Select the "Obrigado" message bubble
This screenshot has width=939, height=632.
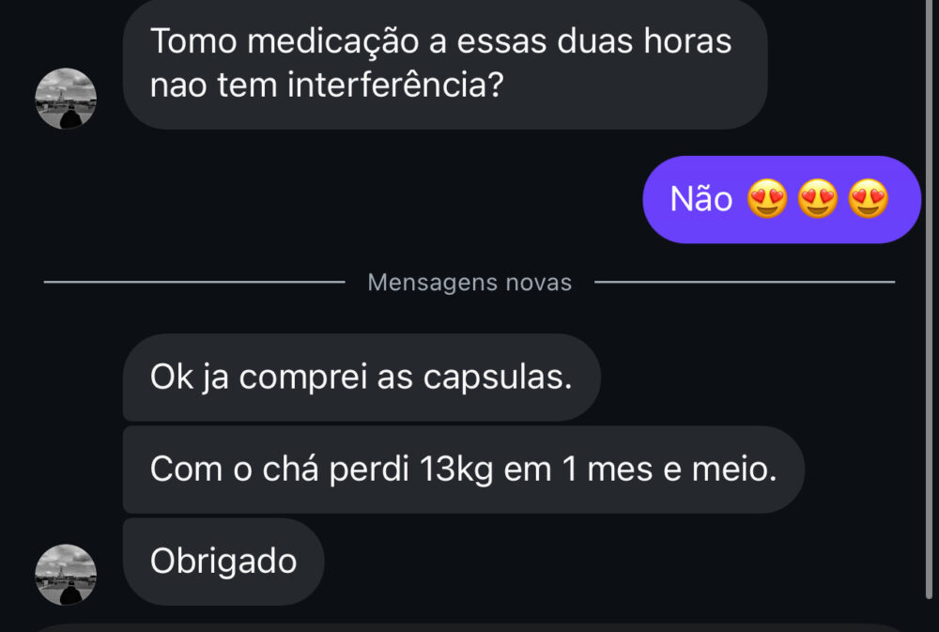(x=223, y=562)
